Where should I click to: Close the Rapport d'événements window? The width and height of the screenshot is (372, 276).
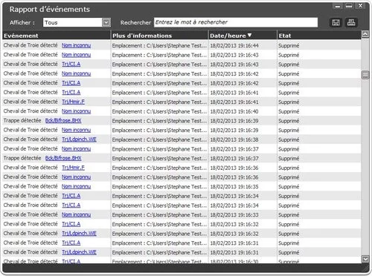click(360, 6)
